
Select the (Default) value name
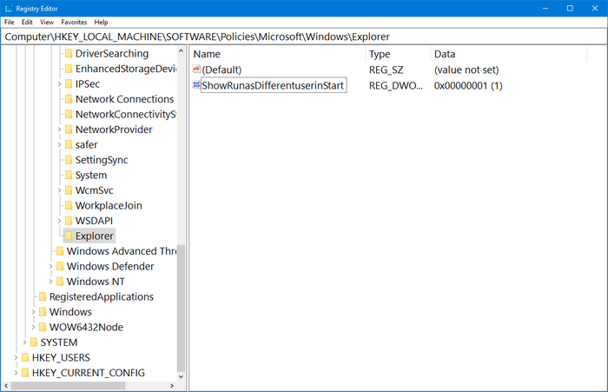(221, 70)
